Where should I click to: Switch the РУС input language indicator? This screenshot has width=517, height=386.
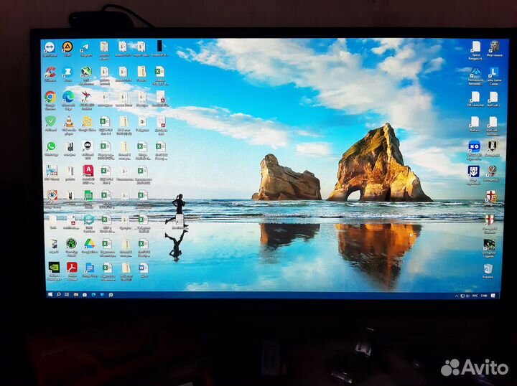tap(474, 295)
